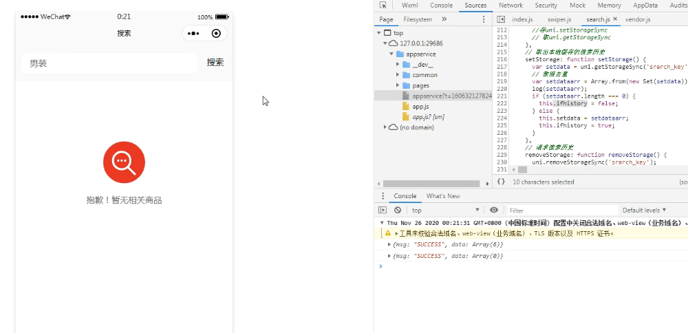Click the appservice folder icon
This screenshot has width=688, height=333.
400,54
